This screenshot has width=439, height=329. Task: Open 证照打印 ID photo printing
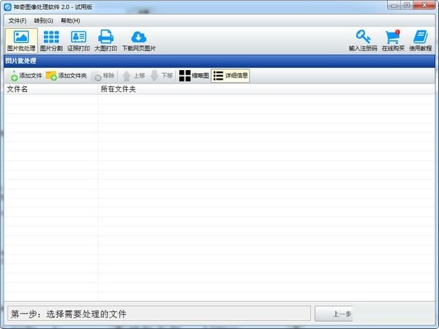click(x=78, y=41)
